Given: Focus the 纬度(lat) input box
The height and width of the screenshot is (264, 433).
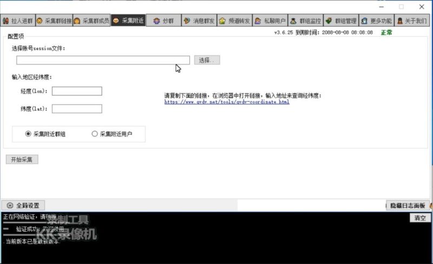Looking at the screenshot, I should [x=77, y=109].
